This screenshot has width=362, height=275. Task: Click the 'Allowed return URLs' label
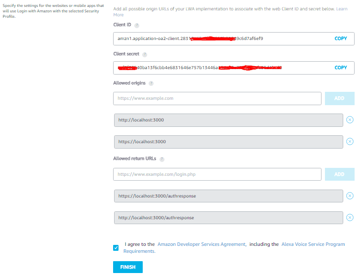coord(135,158)
